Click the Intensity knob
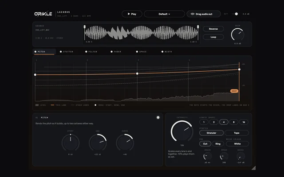Viewport: 284px width, 177px height. point(182,131)
